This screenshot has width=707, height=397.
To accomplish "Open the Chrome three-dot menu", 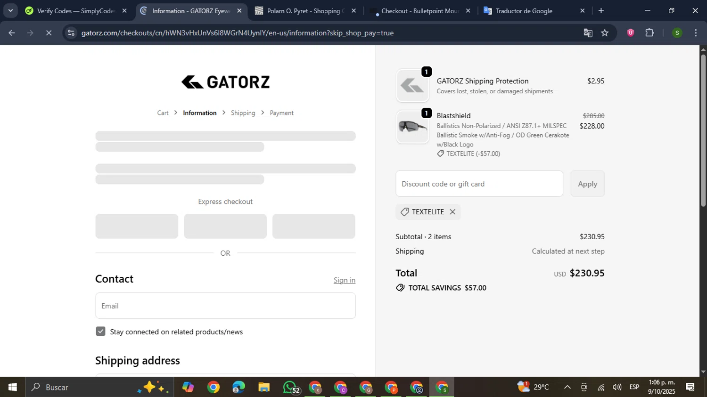I will (696, 33).
